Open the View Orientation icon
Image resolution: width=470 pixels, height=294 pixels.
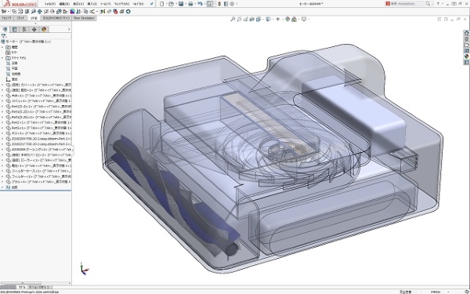coord(258,19)
